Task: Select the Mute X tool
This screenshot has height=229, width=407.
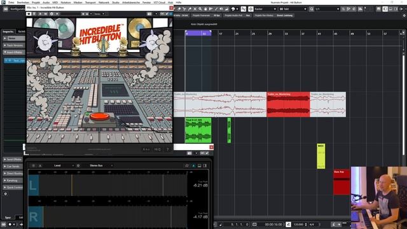Action: coord(195,9)
